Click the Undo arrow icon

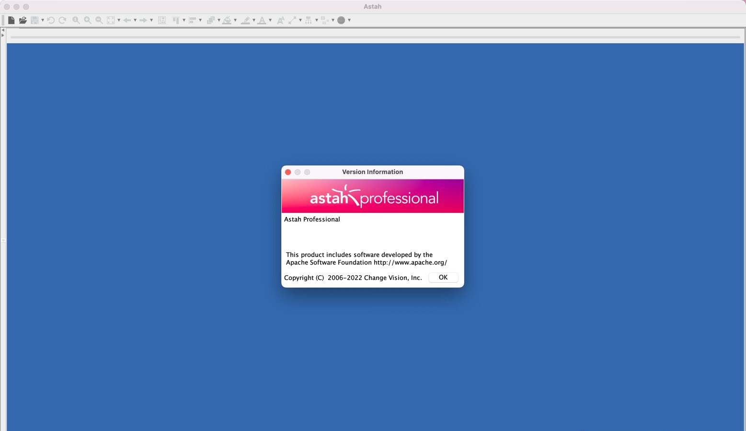pyautogui.click(x=51, y=20)
